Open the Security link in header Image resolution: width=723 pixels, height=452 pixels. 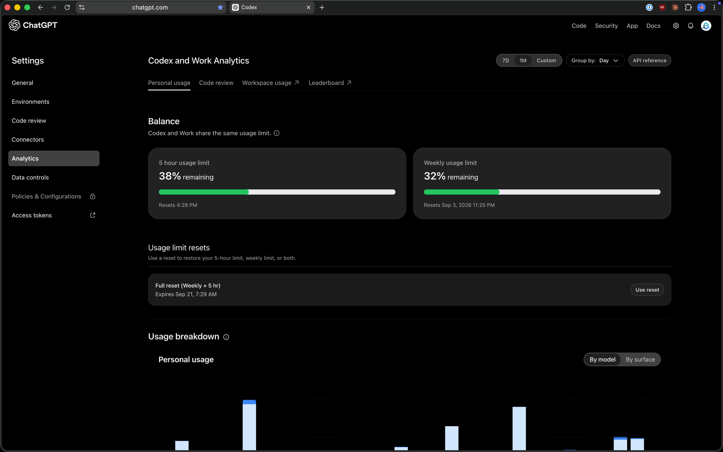606,26
